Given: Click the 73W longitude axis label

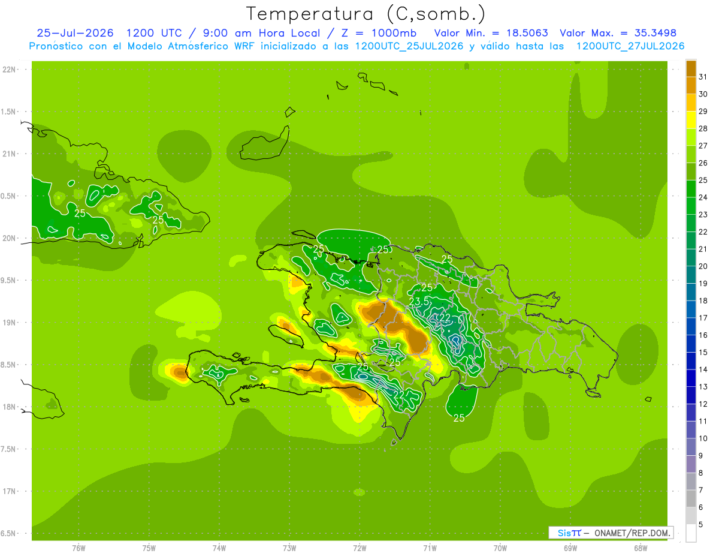Looking at the screenshot, I should coord(289,548).
